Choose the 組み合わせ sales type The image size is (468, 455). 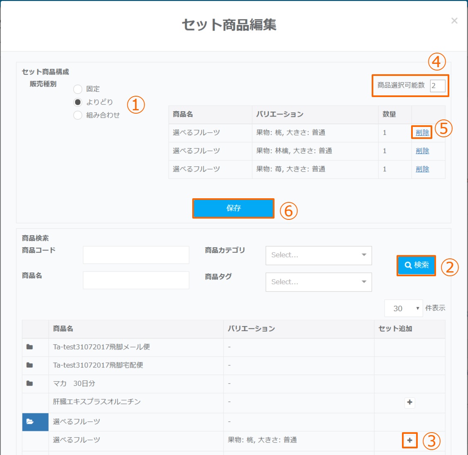click(78, 115)
